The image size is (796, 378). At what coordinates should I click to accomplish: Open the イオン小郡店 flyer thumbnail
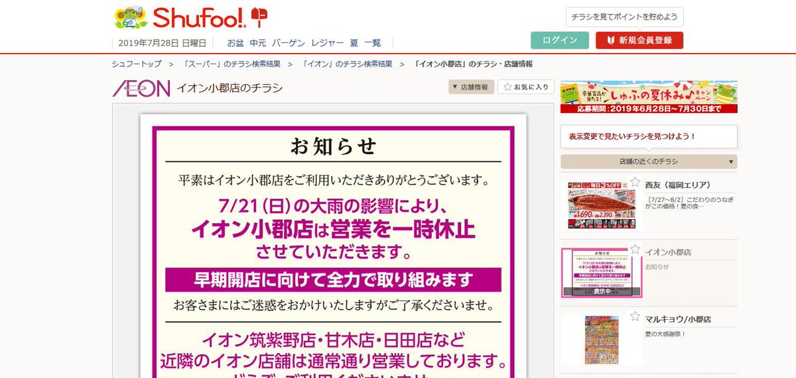(x=602, y=273)
